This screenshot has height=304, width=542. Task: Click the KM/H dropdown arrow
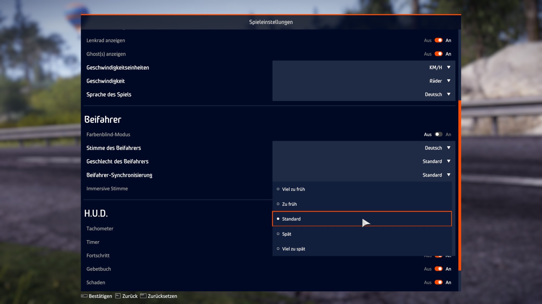[449, 67]
